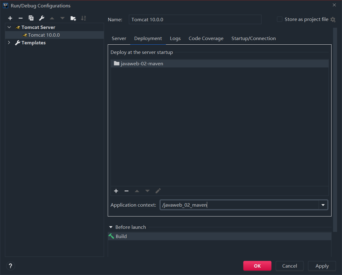Select javaweb-02-maven in deployment list

pyautogui.click(x=219, y=63)
